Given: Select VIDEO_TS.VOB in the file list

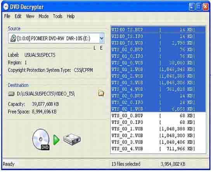Looking at the screenshot, I should click(x=158, y=43).
